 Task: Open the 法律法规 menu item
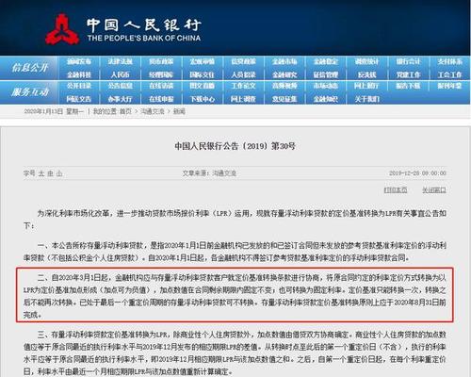[120, 61]
